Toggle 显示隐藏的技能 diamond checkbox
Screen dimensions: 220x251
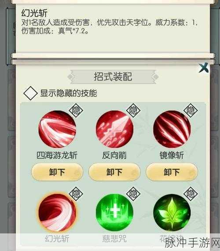(30, 93)
